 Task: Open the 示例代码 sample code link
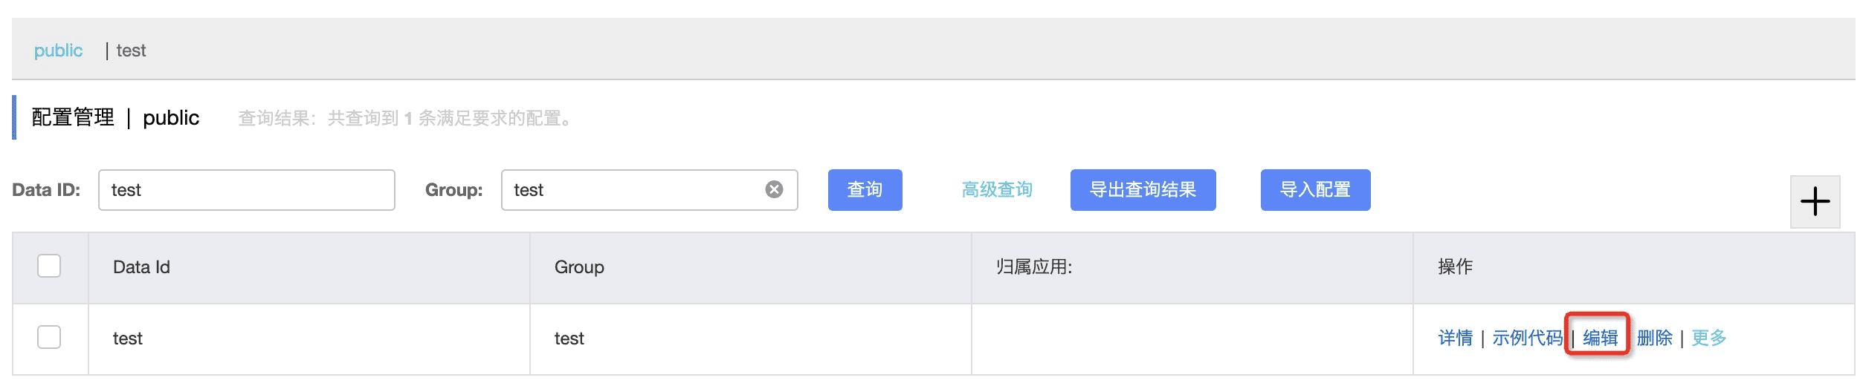(x=1527, y=338)
